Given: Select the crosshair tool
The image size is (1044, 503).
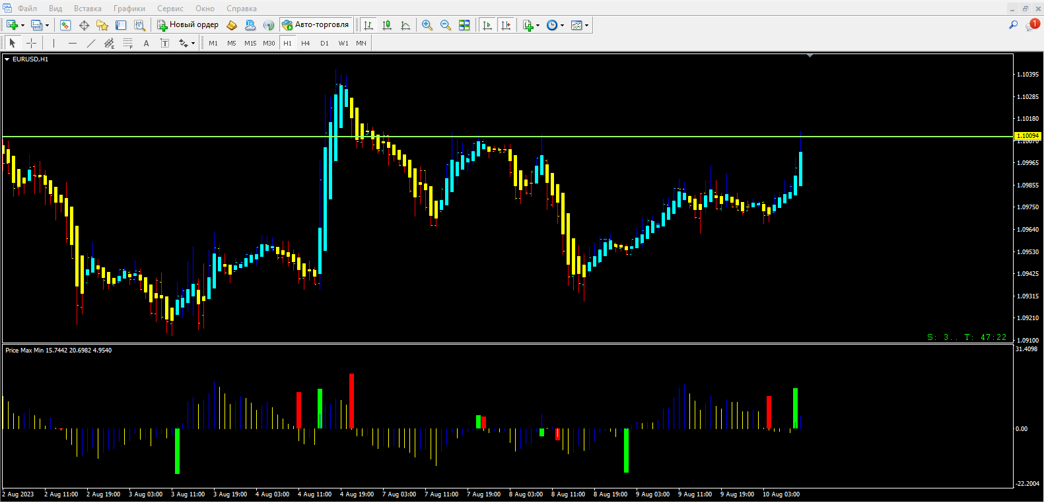Looking at the screenshot, I should 31,43.
